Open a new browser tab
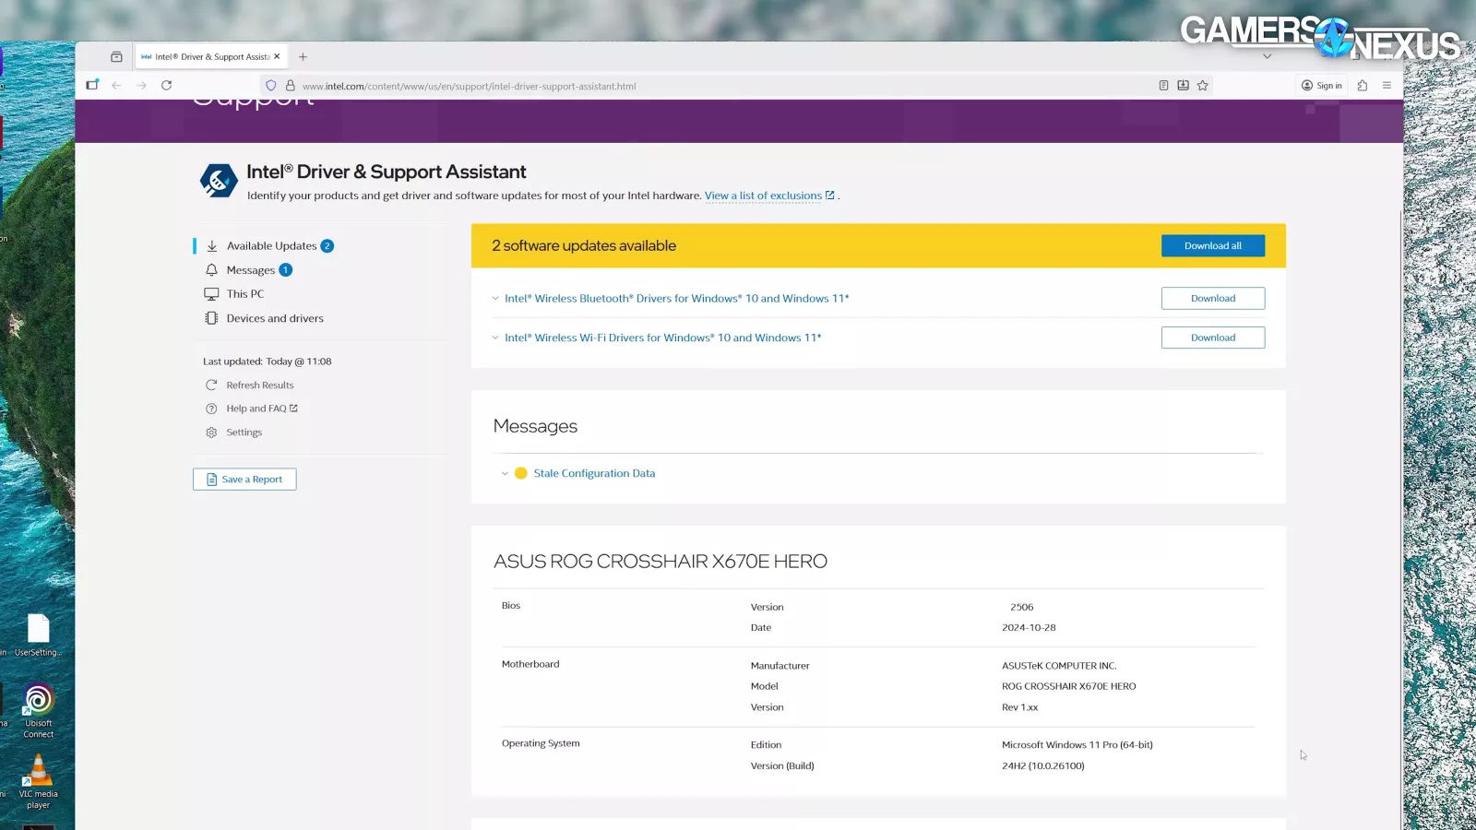 coord(303,57)
